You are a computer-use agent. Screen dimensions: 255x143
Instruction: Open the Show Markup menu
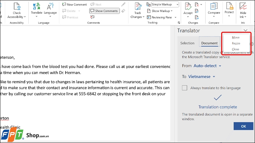(160, 11)
